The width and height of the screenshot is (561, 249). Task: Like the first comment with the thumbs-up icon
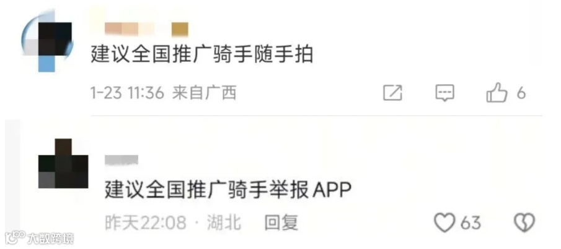497,93
